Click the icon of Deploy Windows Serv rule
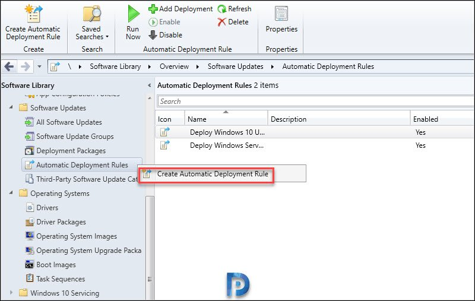The width and height of the screenshot is (475, 301). (x=165, y=145)
